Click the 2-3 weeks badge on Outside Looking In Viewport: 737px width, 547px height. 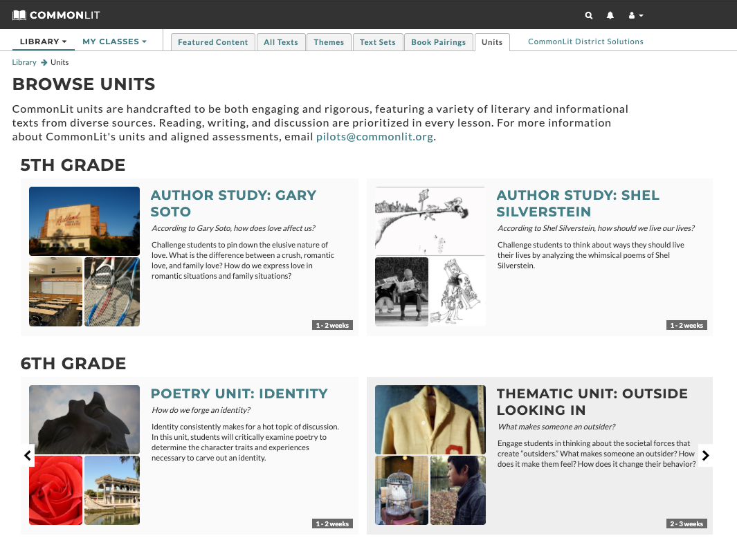tap(686, 524)
